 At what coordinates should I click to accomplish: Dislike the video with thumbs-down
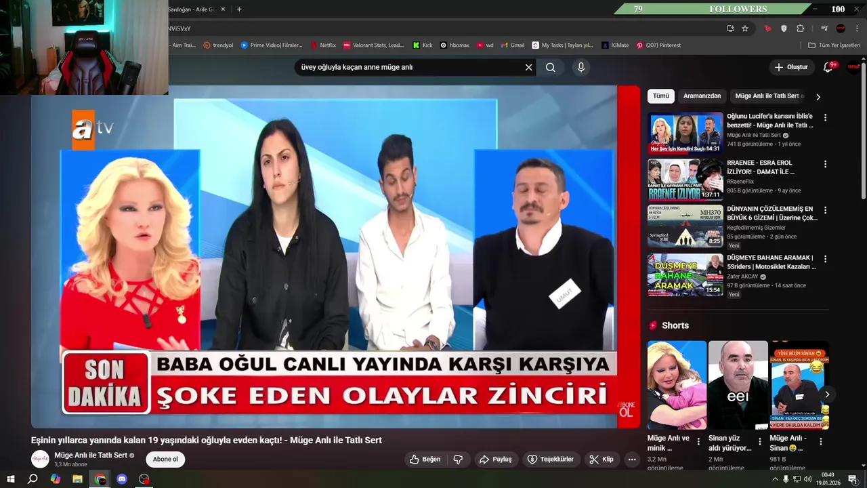pyautogui.click(x=458, y=459)
